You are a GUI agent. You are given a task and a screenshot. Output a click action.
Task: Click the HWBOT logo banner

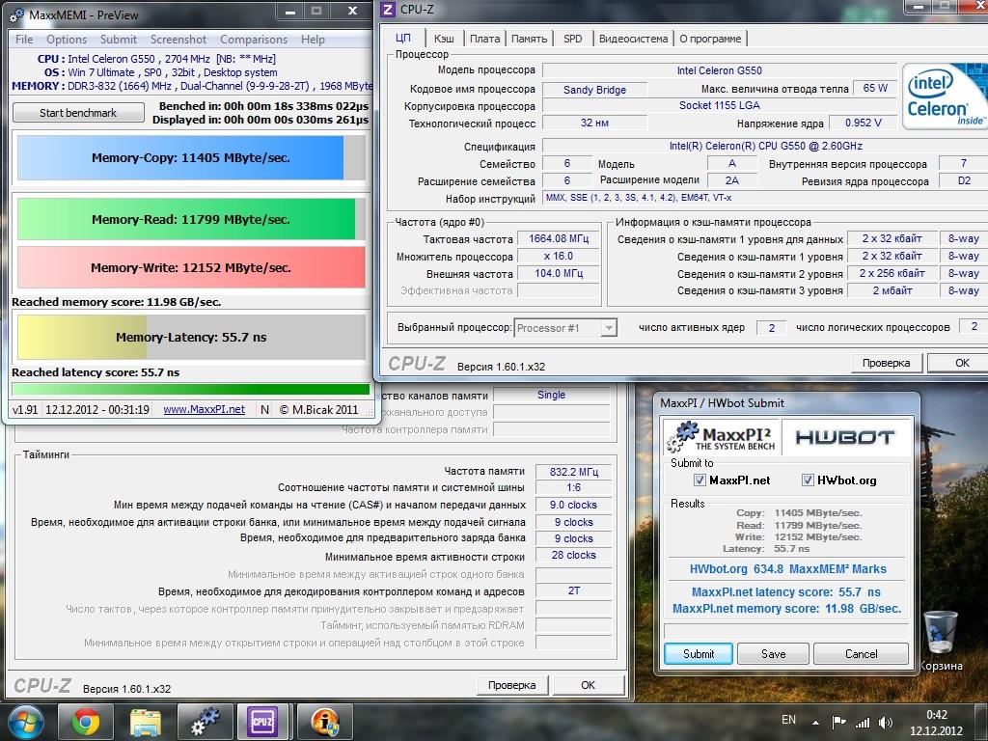click(x=845, y=437)
